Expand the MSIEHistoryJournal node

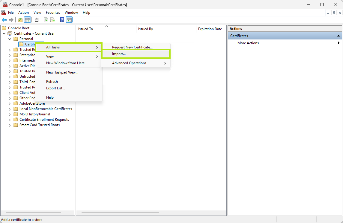(10, 114)
